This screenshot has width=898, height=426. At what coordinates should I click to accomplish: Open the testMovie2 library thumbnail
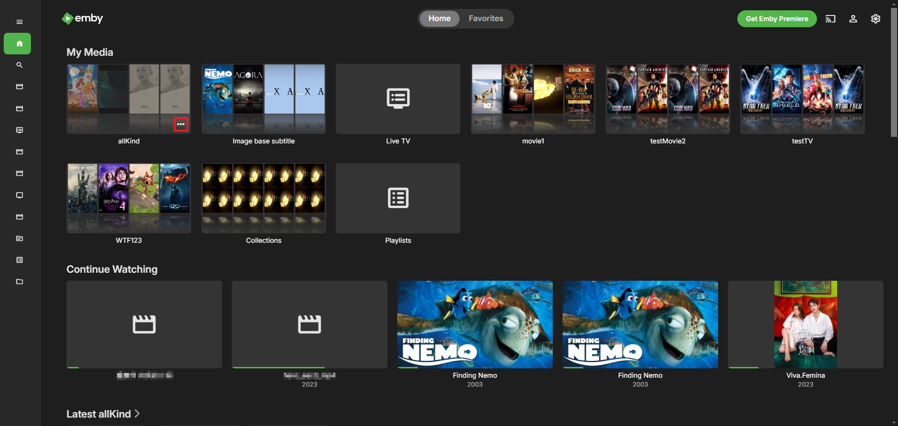point(668,99)
